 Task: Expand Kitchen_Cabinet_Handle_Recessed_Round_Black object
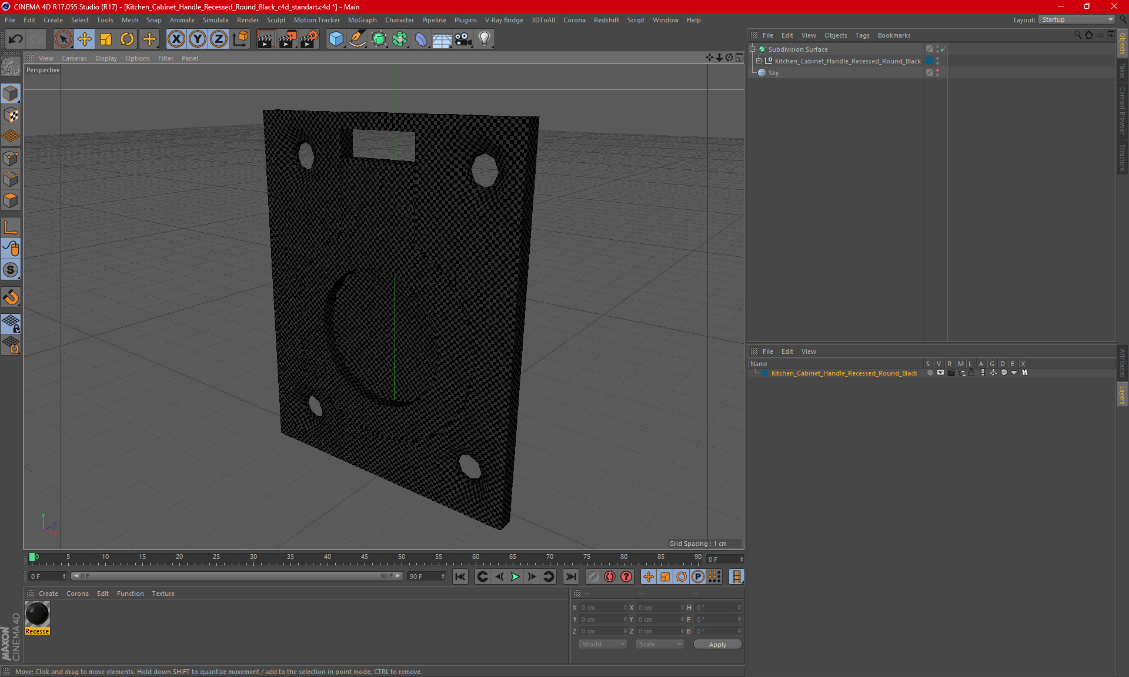(759, 61)
